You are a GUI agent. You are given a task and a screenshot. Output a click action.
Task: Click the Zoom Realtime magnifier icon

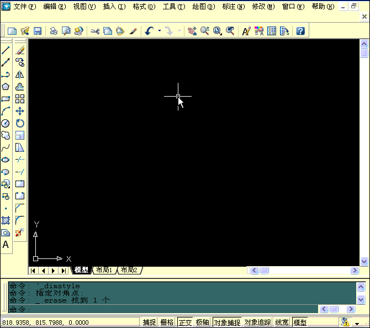(205, 31)
